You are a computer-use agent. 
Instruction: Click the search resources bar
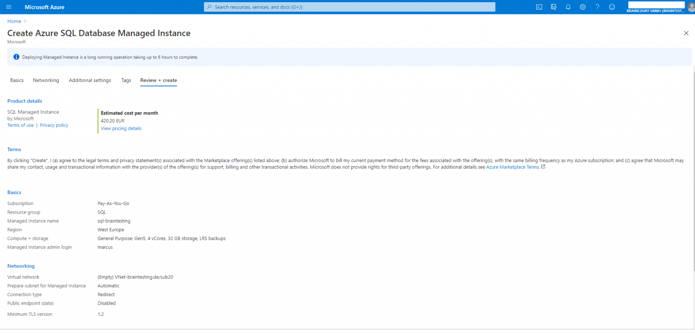point(349,7)
